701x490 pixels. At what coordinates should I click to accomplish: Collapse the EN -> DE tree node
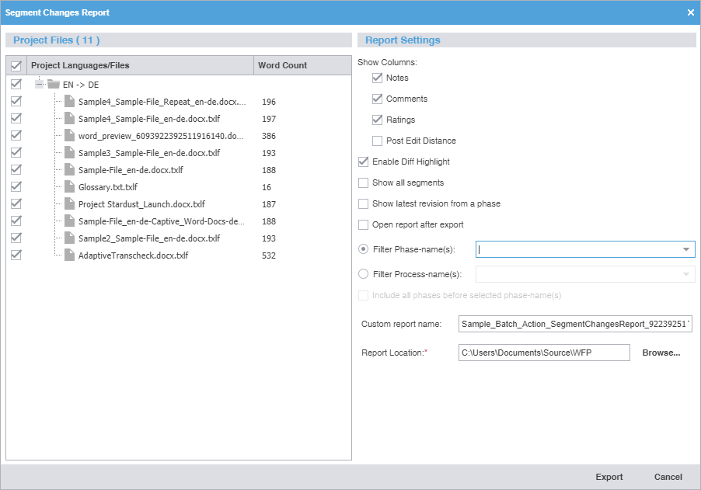click(39, 84)
